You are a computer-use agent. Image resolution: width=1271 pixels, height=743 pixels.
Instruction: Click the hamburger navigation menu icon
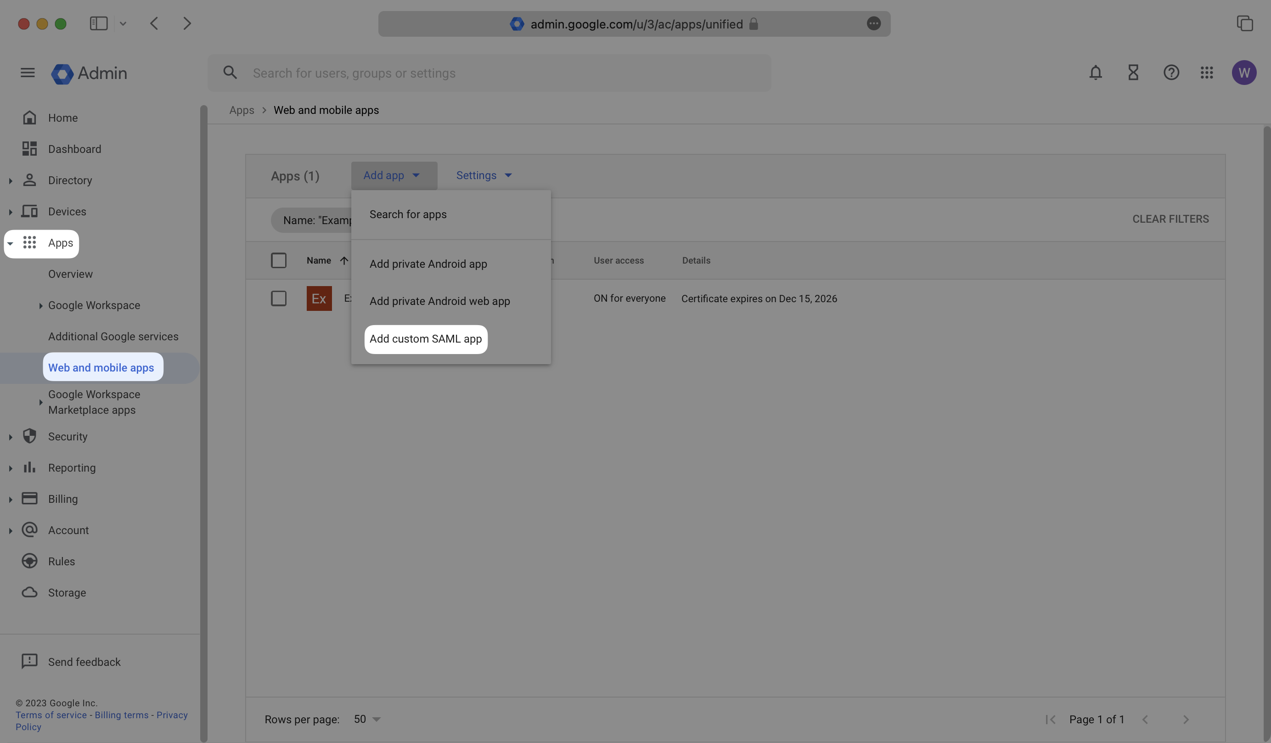[27, 73]
